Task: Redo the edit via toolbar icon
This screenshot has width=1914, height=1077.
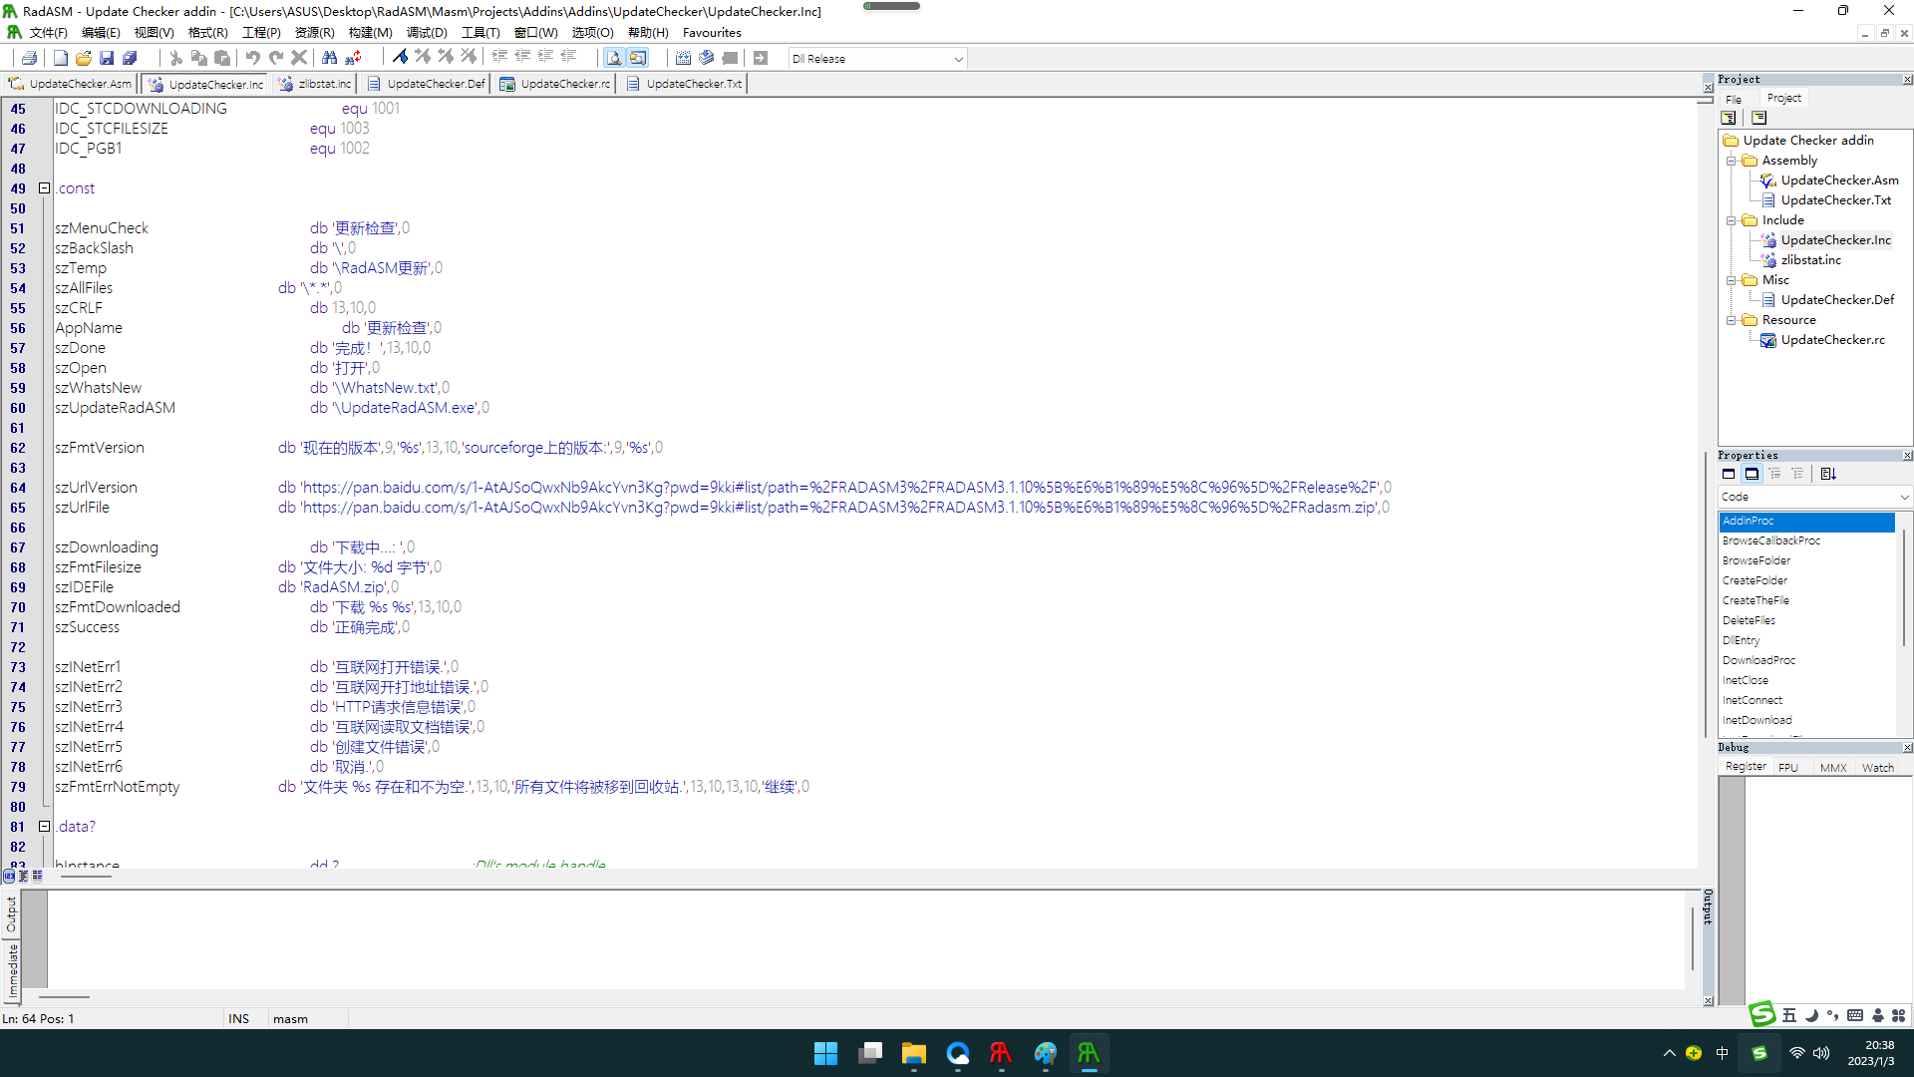Action: (276, 58)
